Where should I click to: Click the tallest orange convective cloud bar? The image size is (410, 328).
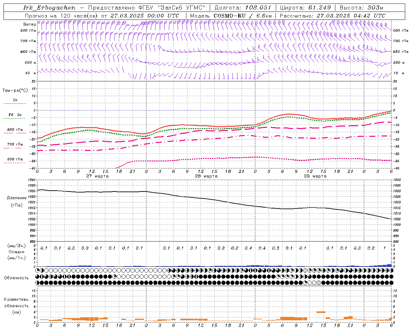[x=321, y=312]
